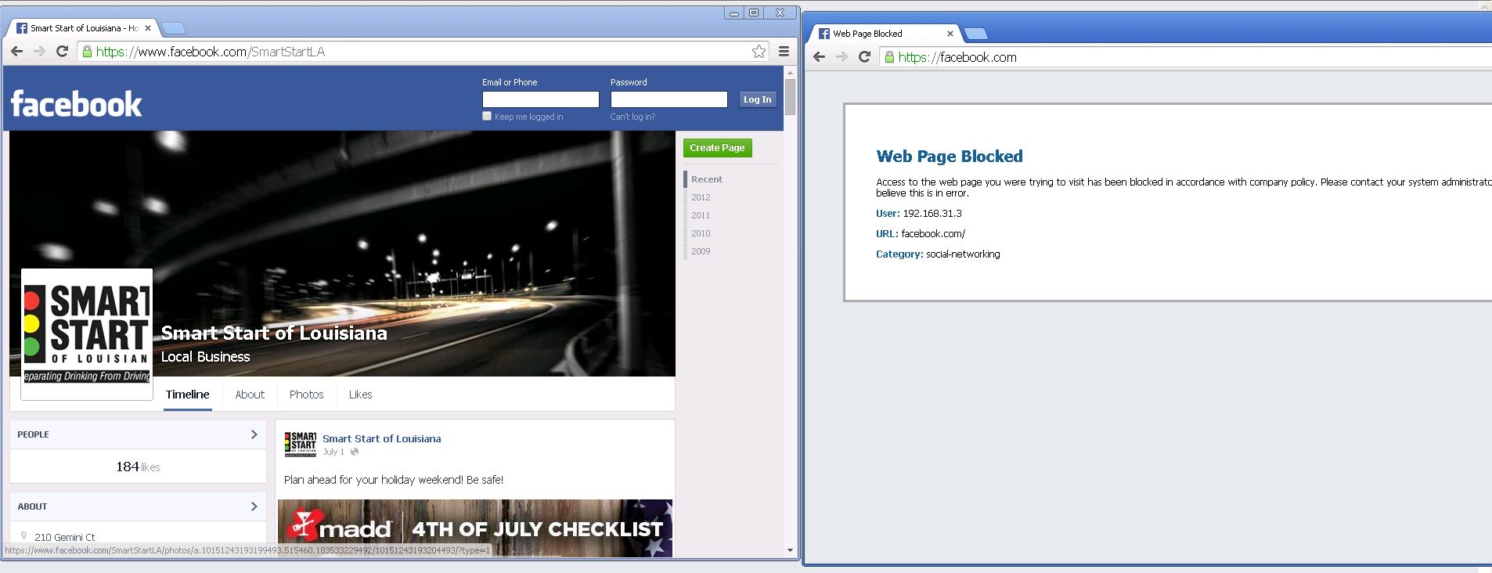Expand the PEOPLE section chevron

click(254, 434)
